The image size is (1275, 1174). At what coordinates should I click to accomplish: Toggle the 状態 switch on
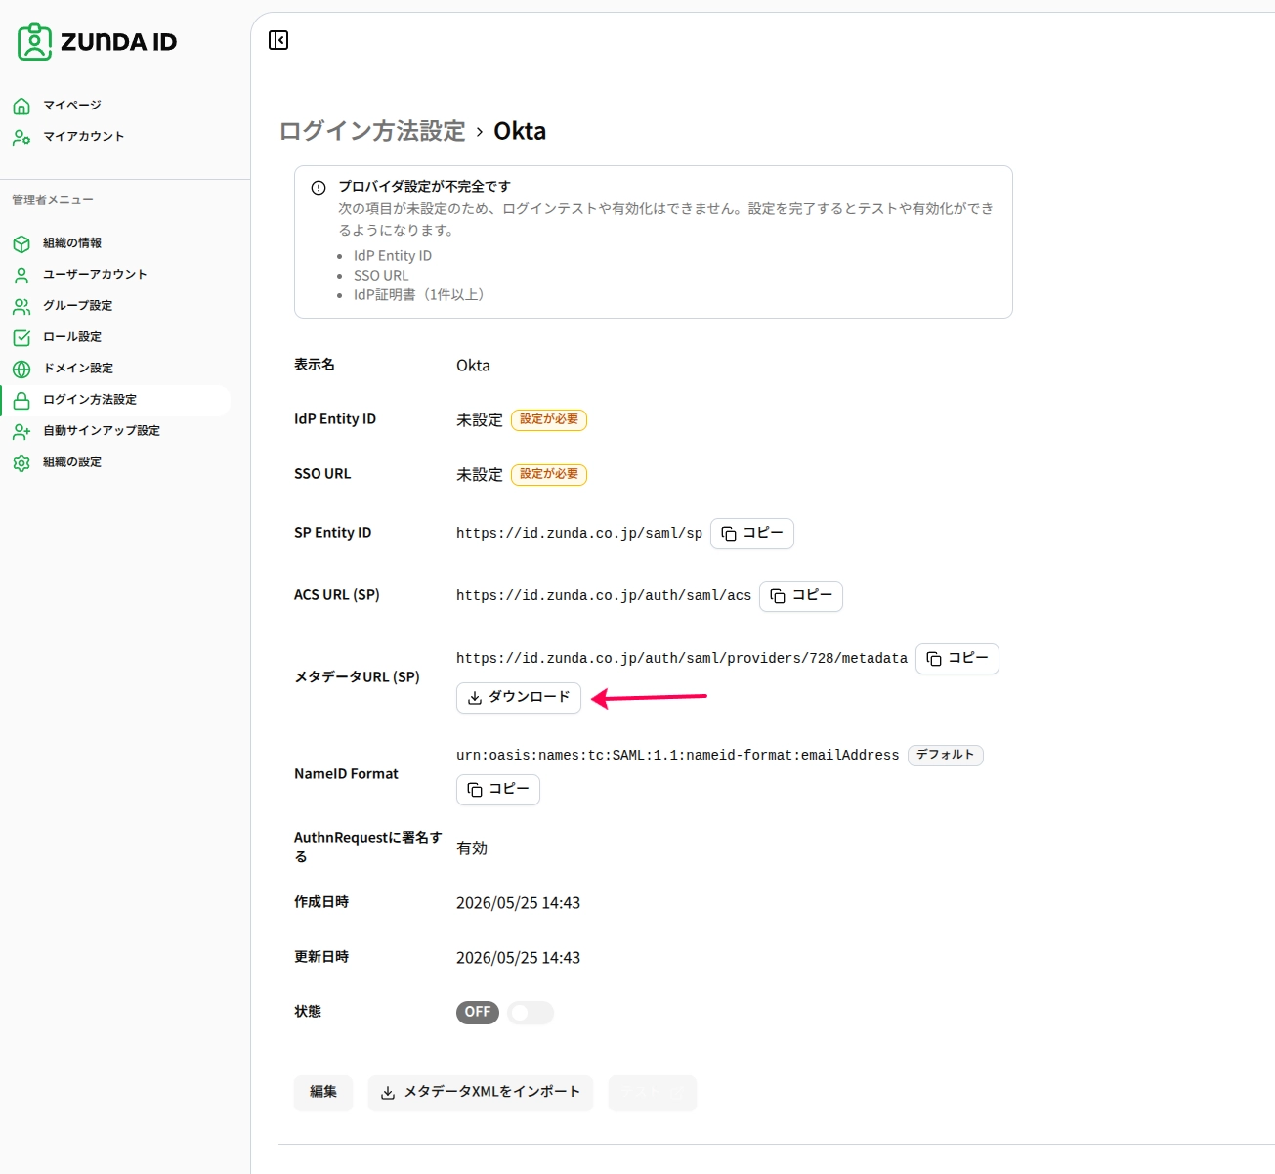tap(531, 1013)
